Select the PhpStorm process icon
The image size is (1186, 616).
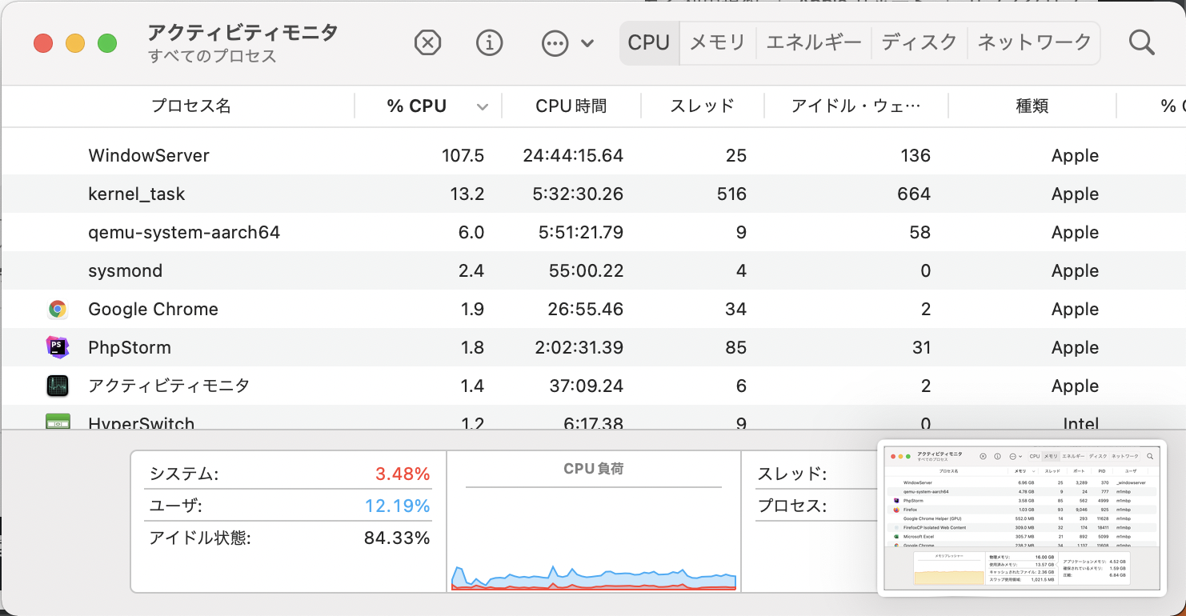pyautogui.click(x=58, y=348)
